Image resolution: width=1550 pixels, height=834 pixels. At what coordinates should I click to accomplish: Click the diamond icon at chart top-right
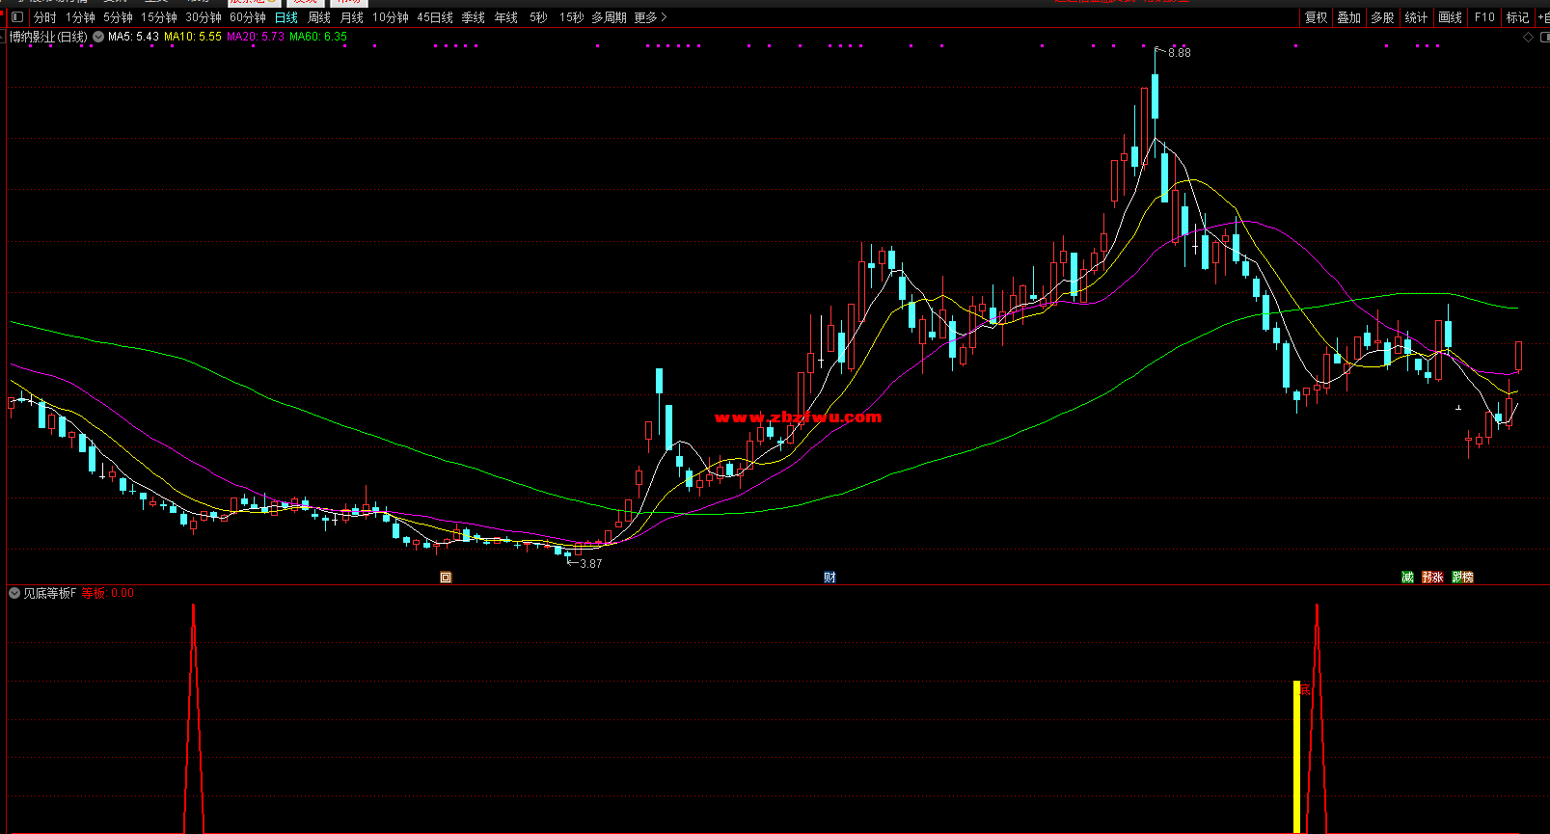[x=1528, y=37]
